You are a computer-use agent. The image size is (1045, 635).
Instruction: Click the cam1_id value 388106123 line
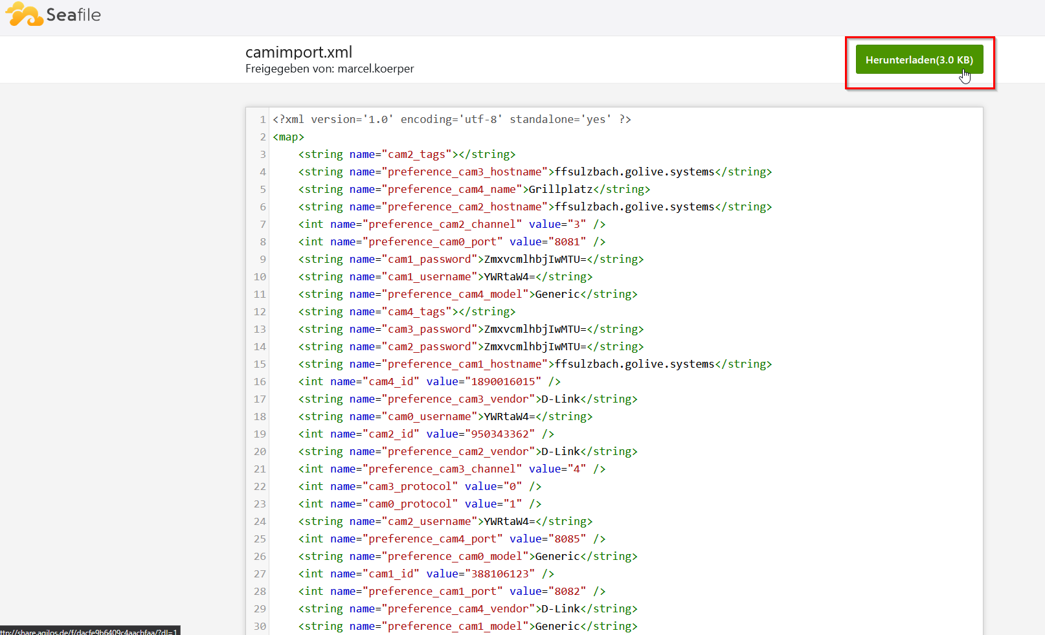coord(426,574)
